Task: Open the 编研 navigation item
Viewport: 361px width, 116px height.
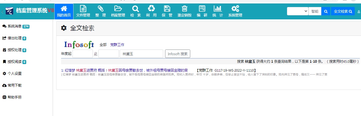Action: (x=202, y=12)
